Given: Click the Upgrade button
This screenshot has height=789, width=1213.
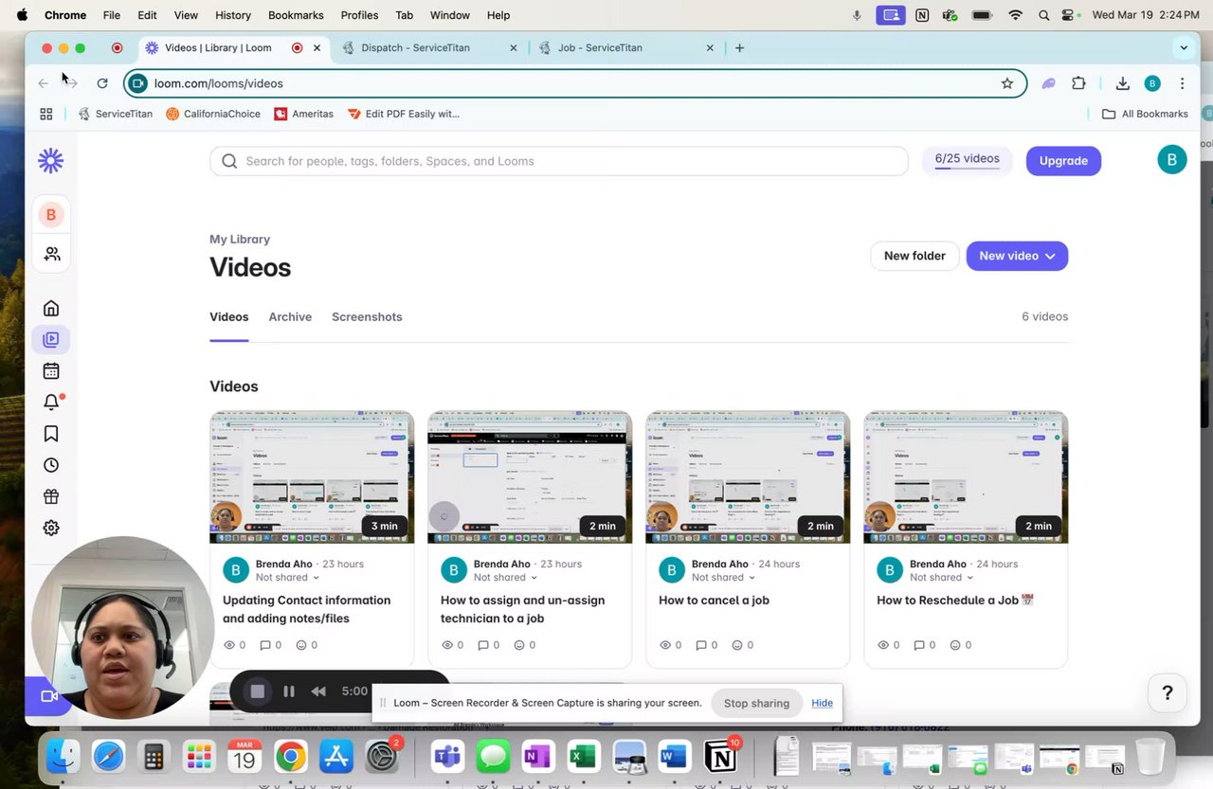Looking at the screenshot, I should (x=1063, y=161).
